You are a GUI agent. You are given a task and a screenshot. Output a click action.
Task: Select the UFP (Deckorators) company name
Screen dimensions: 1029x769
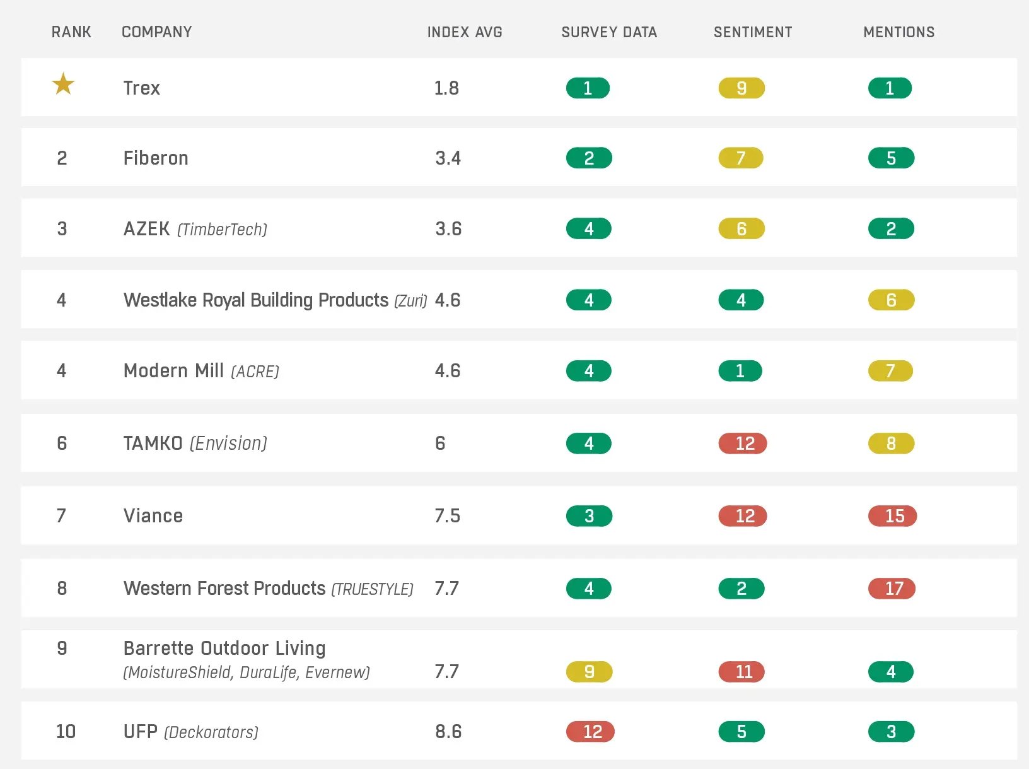[190, 732]
